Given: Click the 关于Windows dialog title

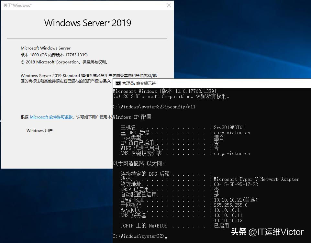Looking at the screenshot, I should [18, 5].
